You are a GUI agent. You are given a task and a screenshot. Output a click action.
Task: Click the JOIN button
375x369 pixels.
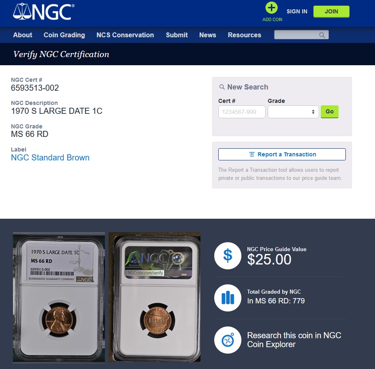click(331, 11)
